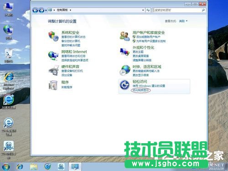Open the 系统和安全 shield icon
Image resolution: width=228 pixels, height=171 pixels.
(x=53, y=36)
